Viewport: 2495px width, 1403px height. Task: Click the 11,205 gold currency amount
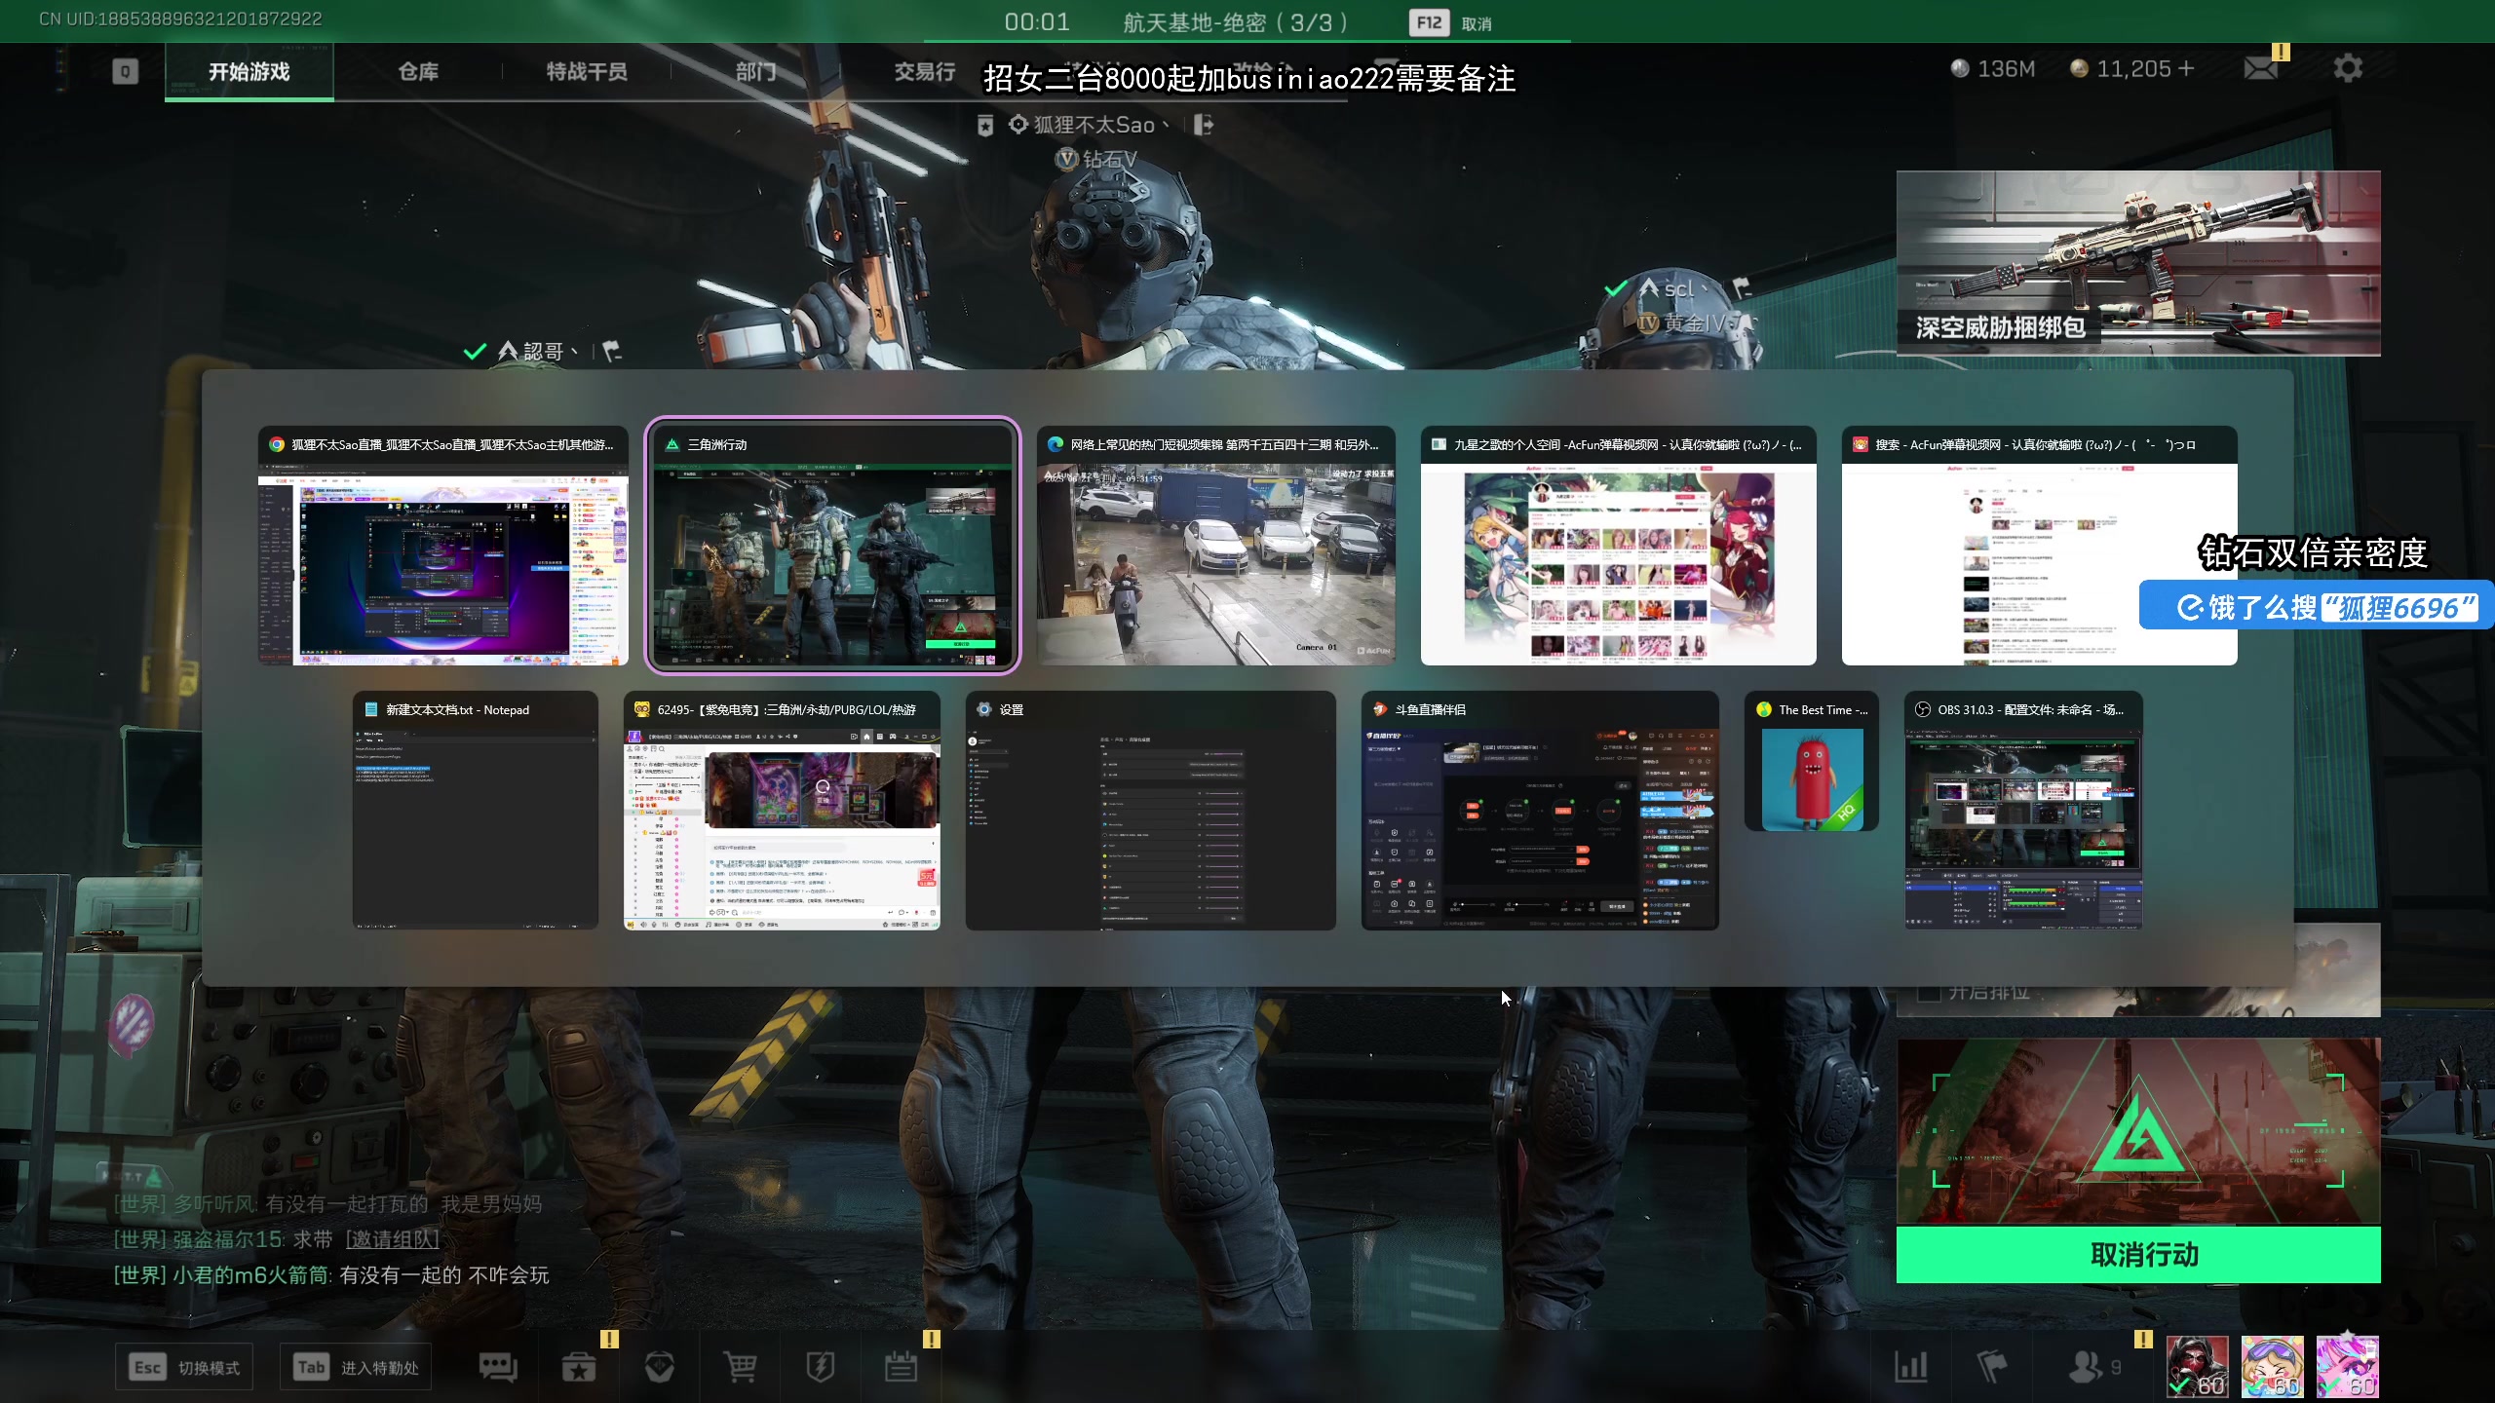tap(2133, 68)
